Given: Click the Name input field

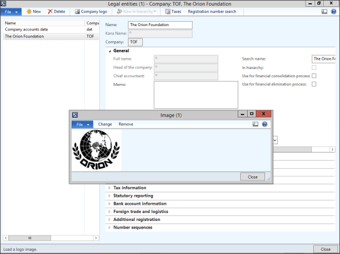Looking at the screenshot, I should (x=160, y=25).
